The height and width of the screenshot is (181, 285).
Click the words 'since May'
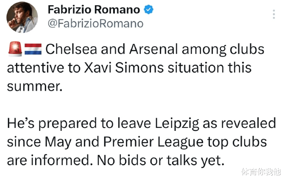click(x=39, y=142)
